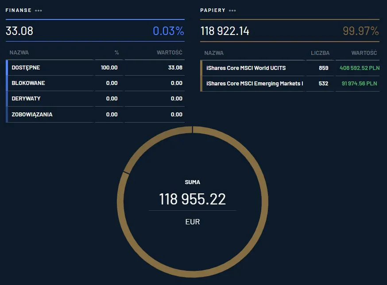Sort Papiery table by LICZBA column

click(320, 53)
